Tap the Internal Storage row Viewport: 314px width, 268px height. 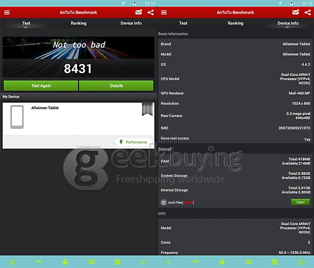point(235,190)
